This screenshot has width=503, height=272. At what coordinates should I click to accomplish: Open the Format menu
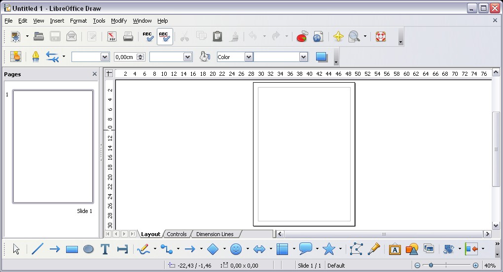78,21
